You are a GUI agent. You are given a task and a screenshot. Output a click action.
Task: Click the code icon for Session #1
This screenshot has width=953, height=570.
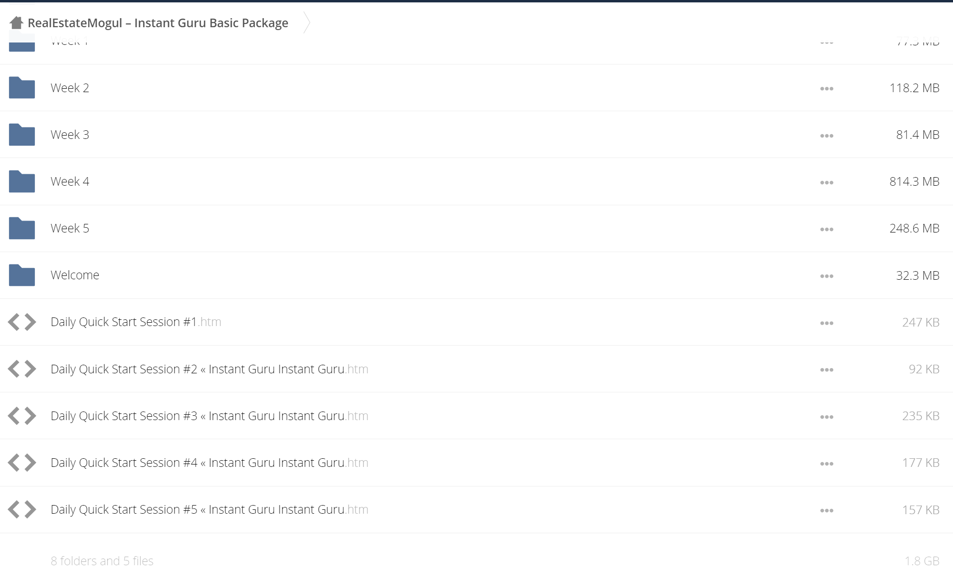coord(22,322)
